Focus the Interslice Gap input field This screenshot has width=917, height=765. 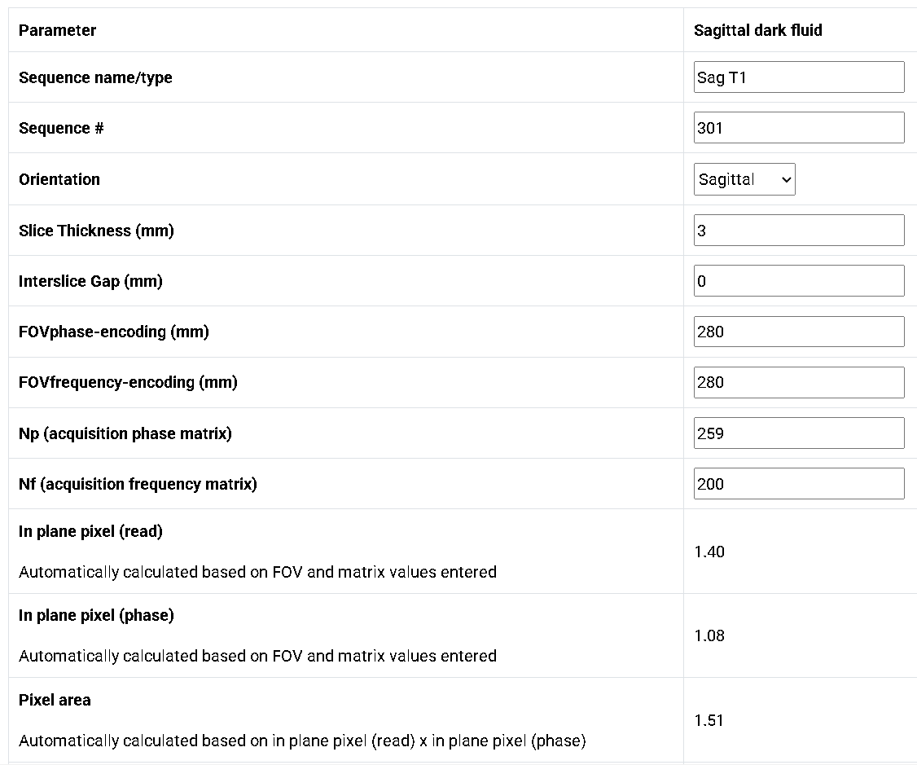(x=799, y=281)
